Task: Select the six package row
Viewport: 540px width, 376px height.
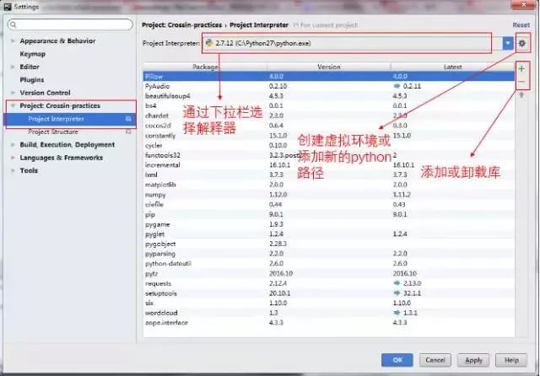Action: tap(329, 303)
